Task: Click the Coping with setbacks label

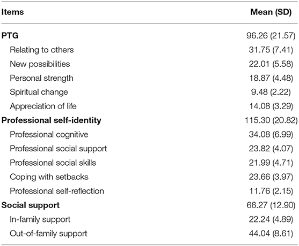Action: [x=49, y=177]
